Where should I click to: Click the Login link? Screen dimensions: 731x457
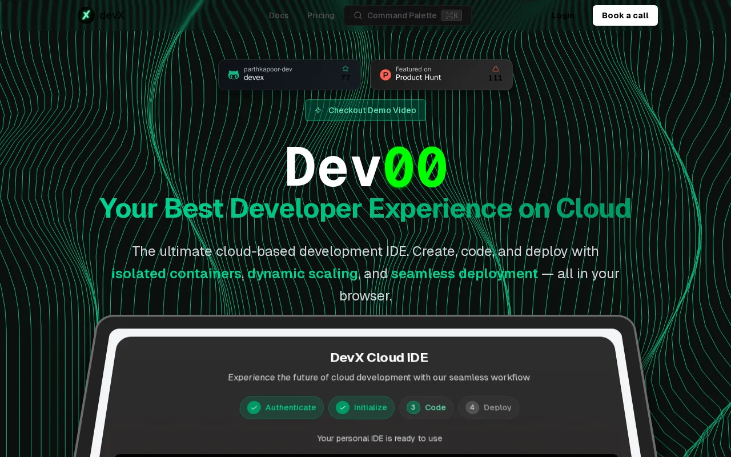click(563, 15)
